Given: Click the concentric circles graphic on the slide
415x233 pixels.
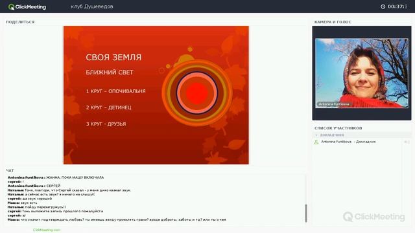Looking at the screenshot, I should point(197,93).
